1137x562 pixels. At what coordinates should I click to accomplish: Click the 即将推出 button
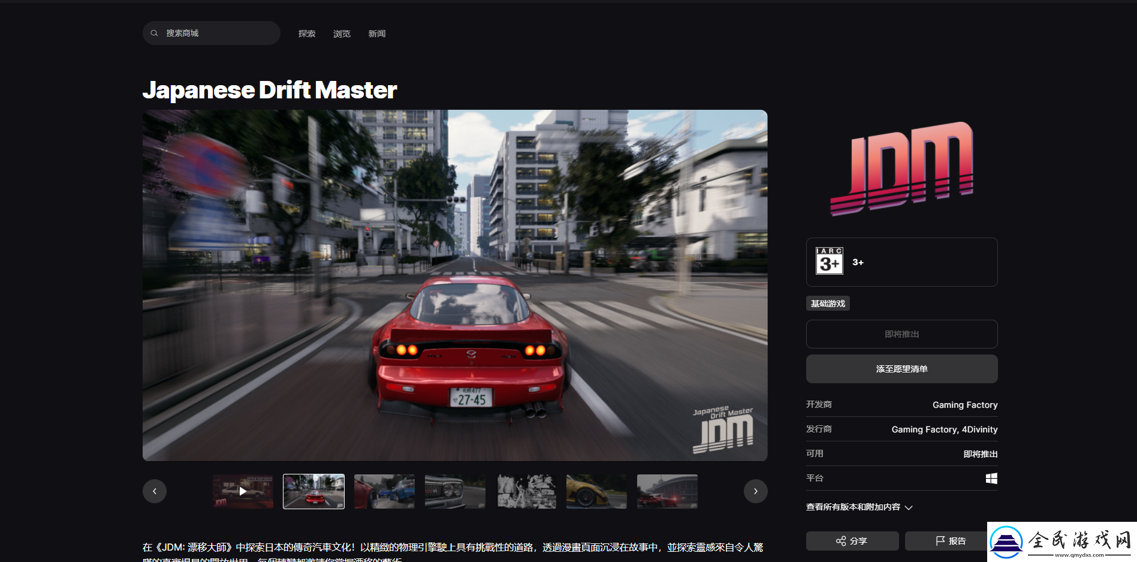(902, 334)
